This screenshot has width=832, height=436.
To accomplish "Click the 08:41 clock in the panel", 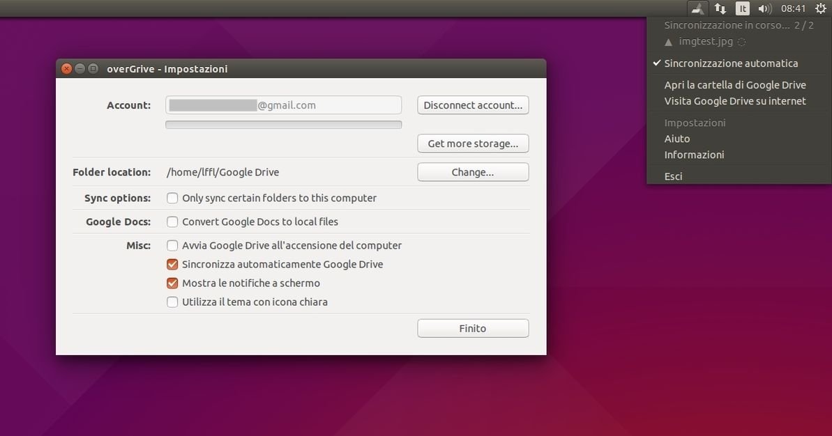I will [793, 8].
